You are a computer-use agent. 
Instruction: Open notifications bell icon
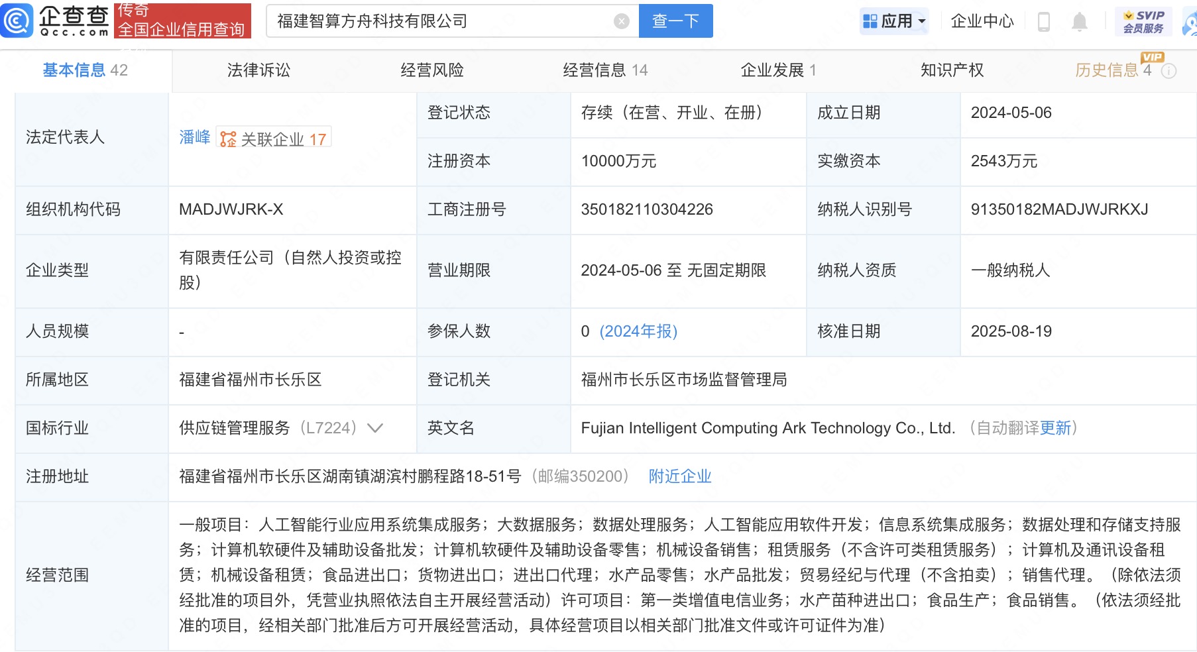pos(1080,22)
